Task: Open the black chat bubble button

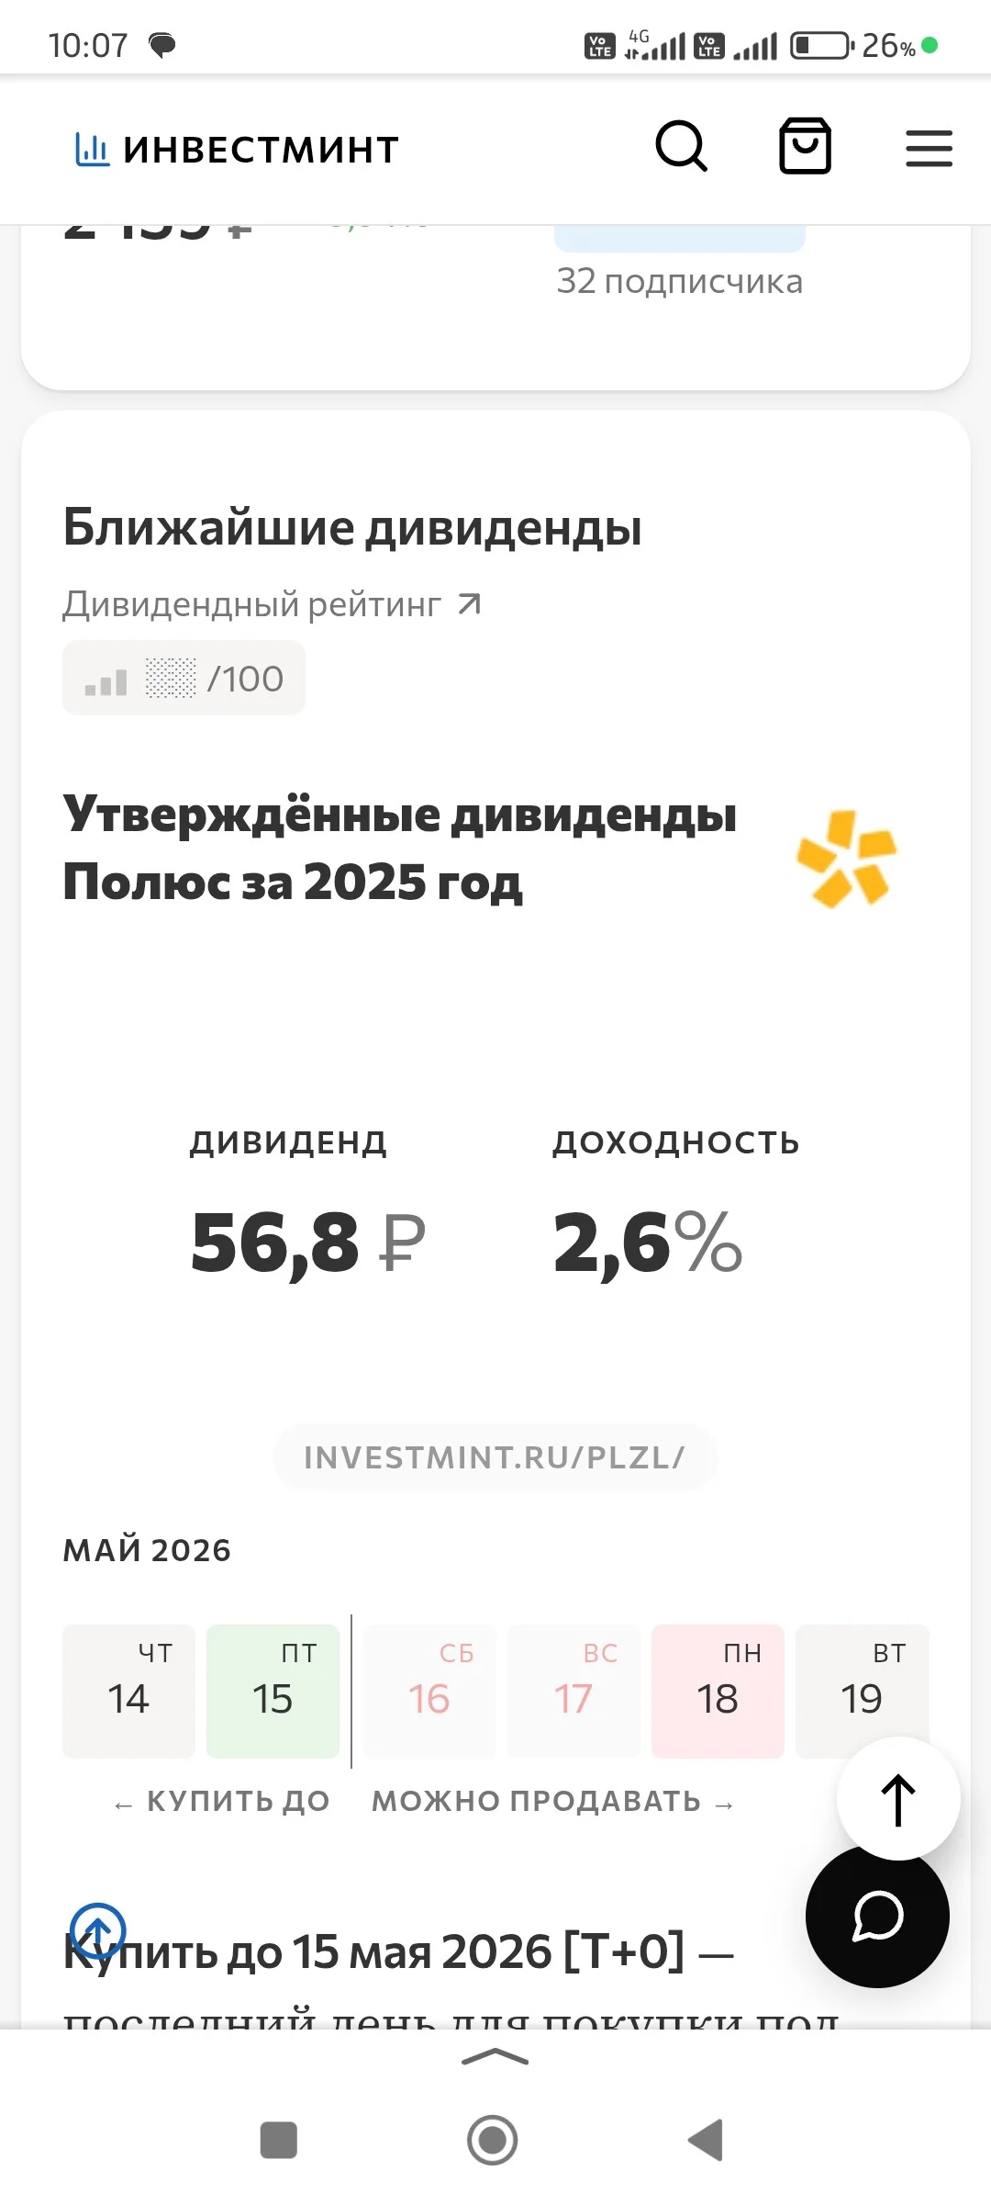Action: (877, 1916)
